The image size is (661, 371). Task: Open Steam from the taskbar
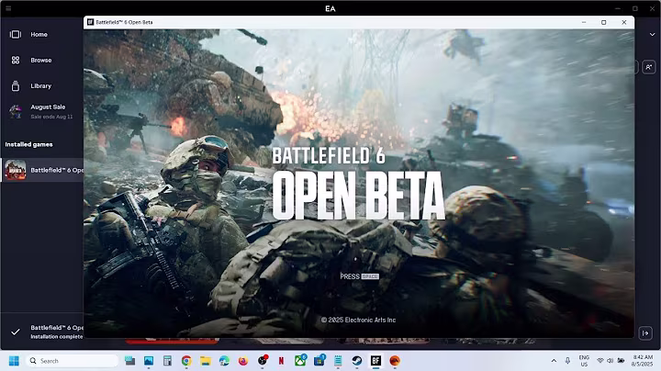(356, 361)
